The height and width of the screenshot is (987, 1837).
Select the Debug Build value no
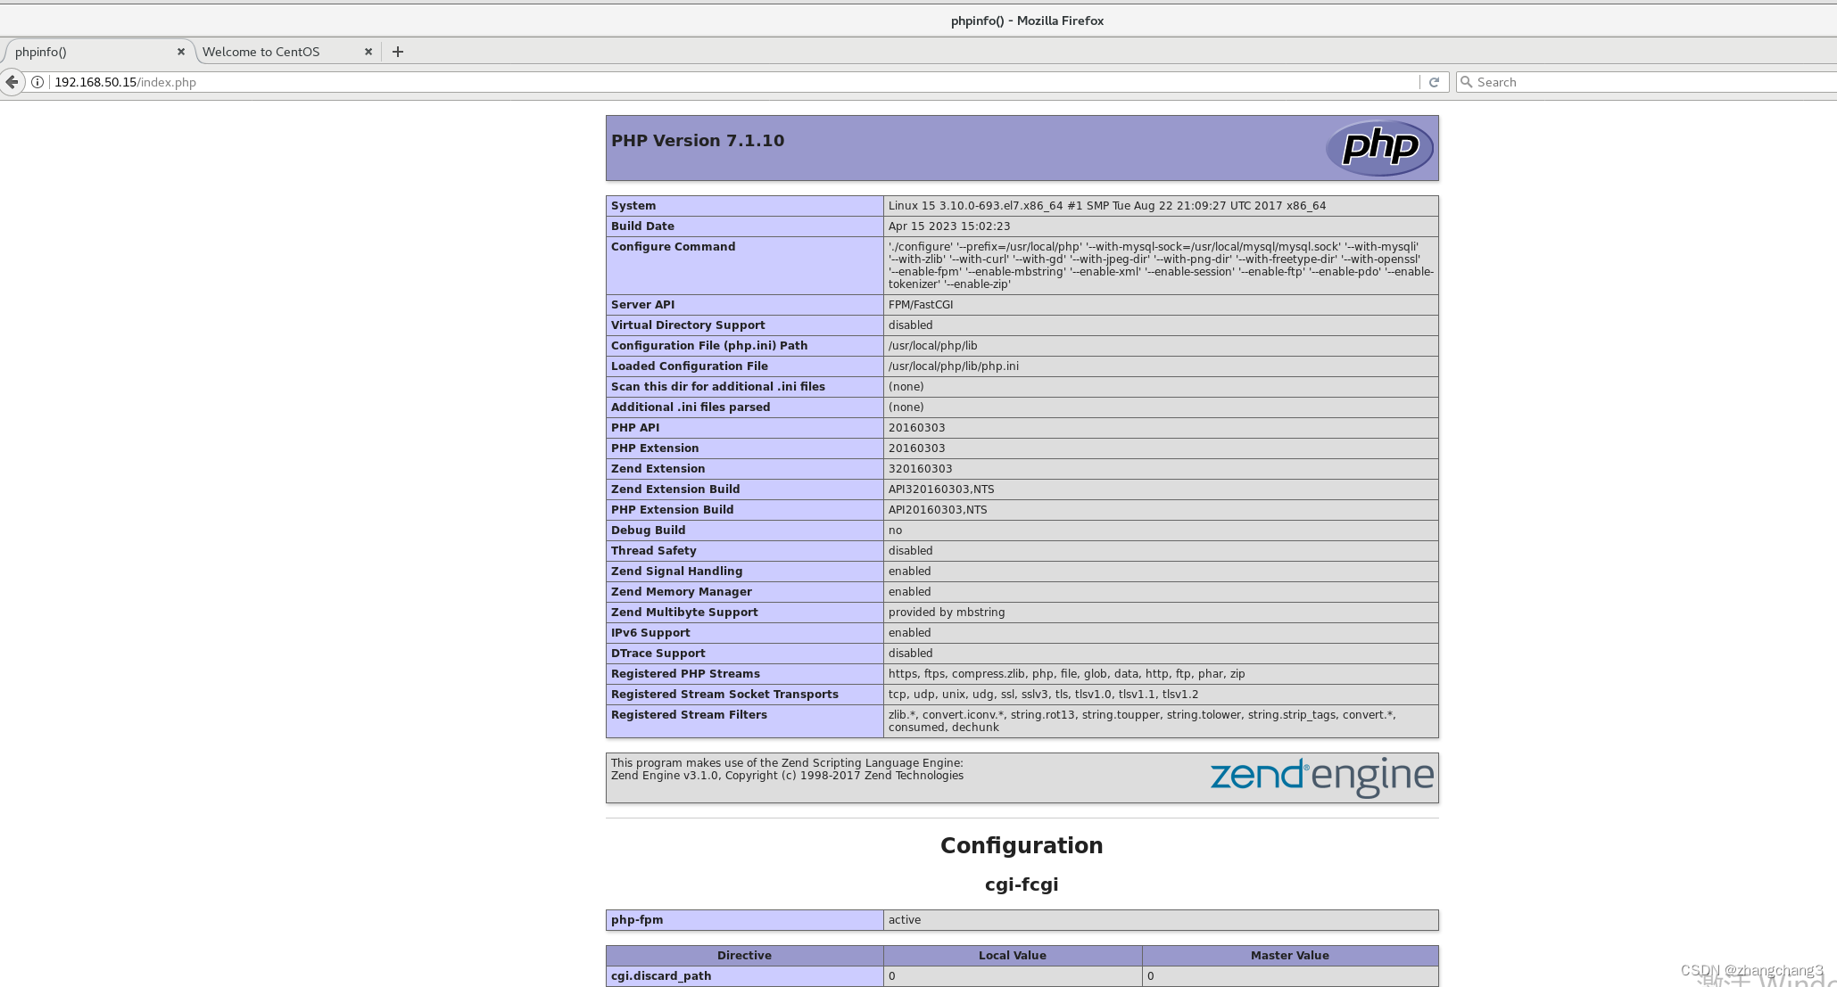point(895,531)
